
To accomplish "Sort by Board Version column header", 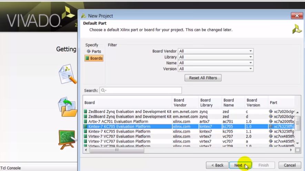I will point(256,103).
